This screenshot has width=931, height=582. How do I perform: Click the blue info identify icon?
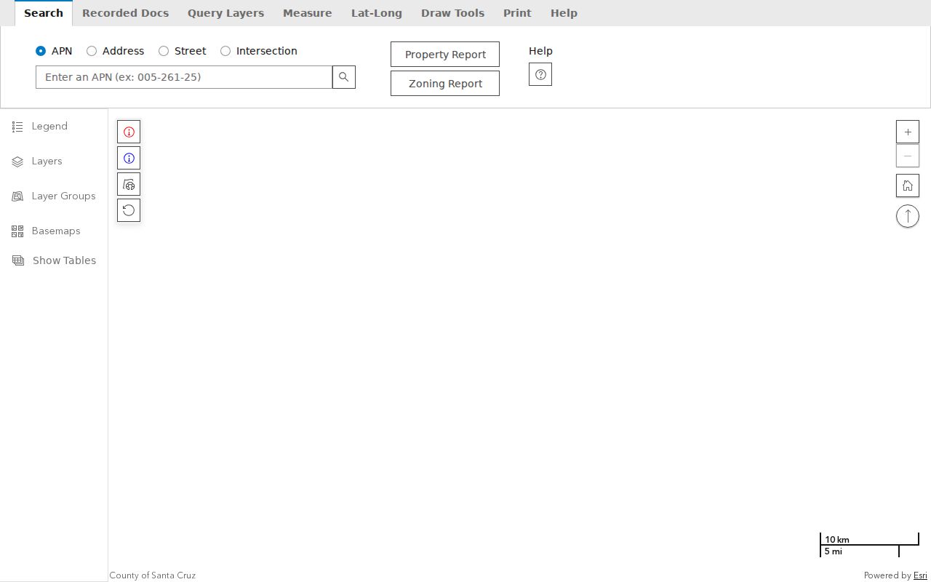[x=129, y=158]
